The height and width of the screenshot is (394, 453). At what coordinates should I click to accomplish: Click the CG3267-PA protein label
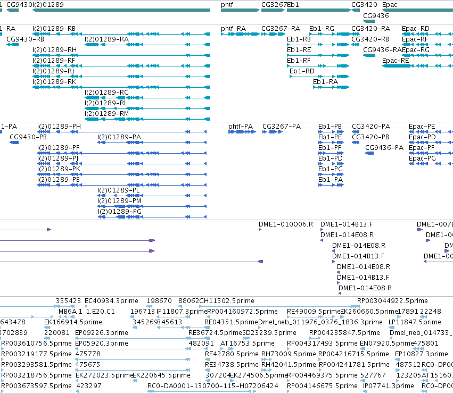coord(282,127)
